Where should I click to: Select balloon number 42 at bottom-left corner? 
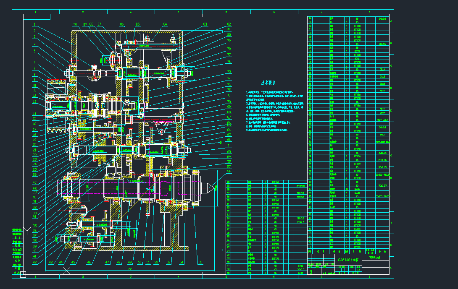point(34,261)
